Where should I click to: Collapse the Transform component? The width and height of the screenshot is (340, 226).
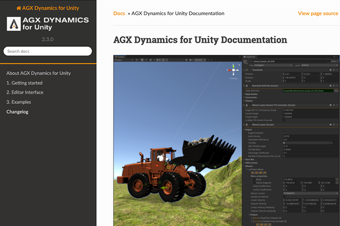tap(244, 70)
